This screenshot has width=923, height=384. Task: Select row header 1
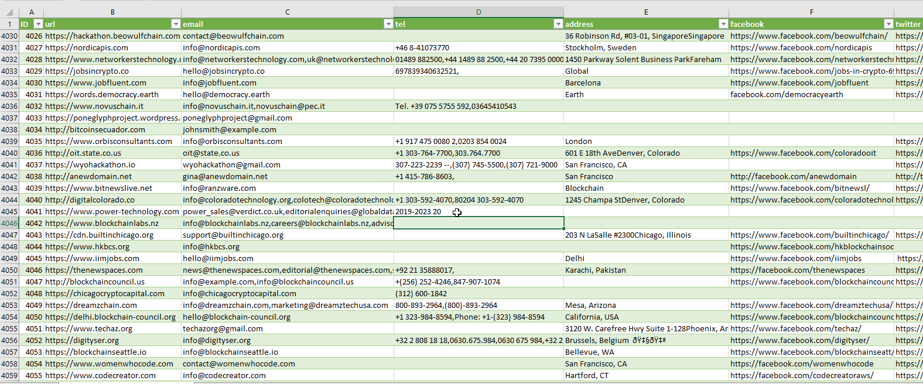click(9, 24)
